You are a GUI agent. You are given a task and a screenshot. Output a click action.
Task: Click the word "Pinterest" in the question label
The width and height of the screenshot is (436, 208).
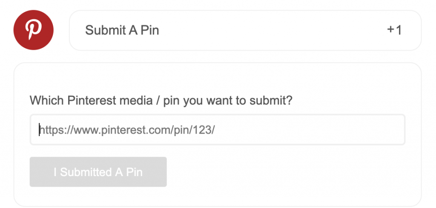pyautogui.click(x=92, y=100)
